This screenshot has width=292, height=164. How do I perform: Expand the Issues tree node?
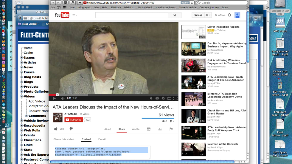coord(21,58)
